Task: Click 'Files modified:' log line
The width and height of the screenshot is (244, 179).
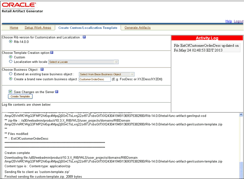Action: click(17, 134)
